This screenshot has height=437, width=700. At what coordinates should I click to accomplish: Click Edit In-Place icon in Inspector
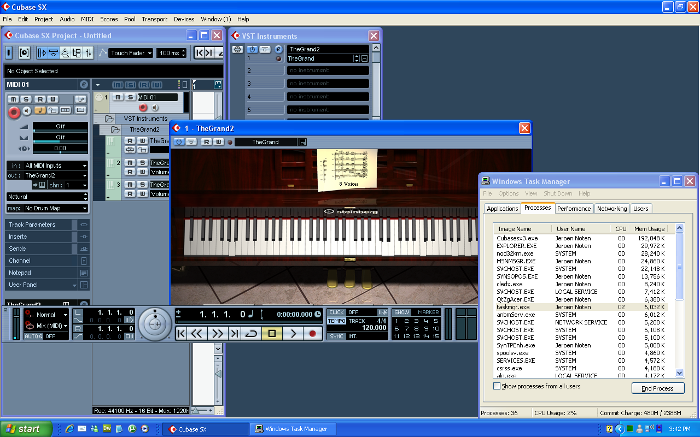80,110
